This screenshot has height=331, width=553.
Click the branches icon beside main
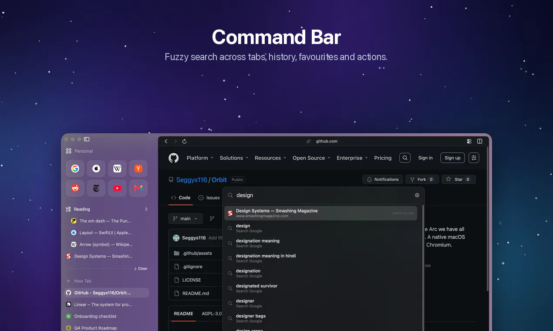[x=212, y=219]
